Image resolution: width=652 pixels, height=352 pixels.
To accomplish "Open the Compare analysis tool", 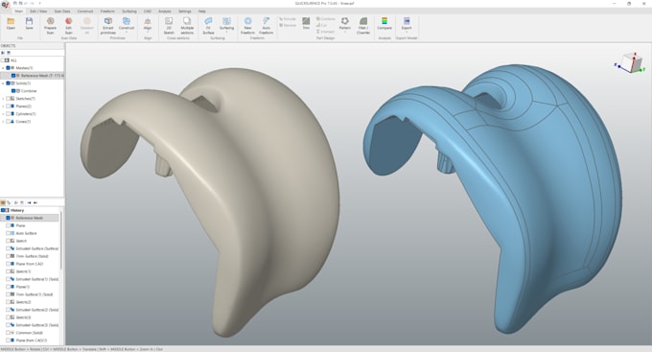I will tap(384, 23).
